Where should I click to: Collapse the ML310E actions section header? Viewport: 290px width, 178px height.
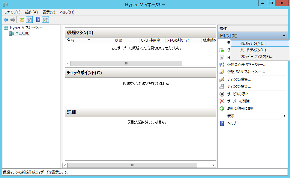tap(284, 36)
